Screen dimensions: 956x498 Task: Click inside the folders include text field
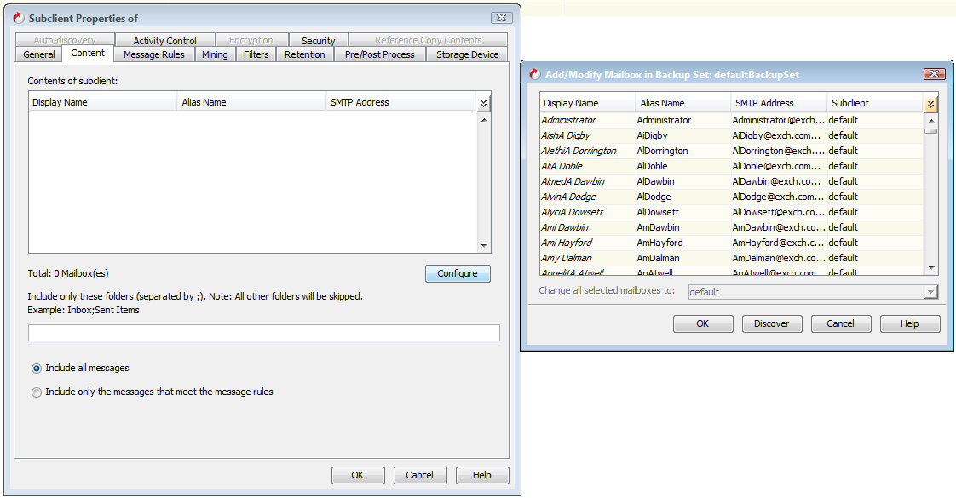coord(262,332)
